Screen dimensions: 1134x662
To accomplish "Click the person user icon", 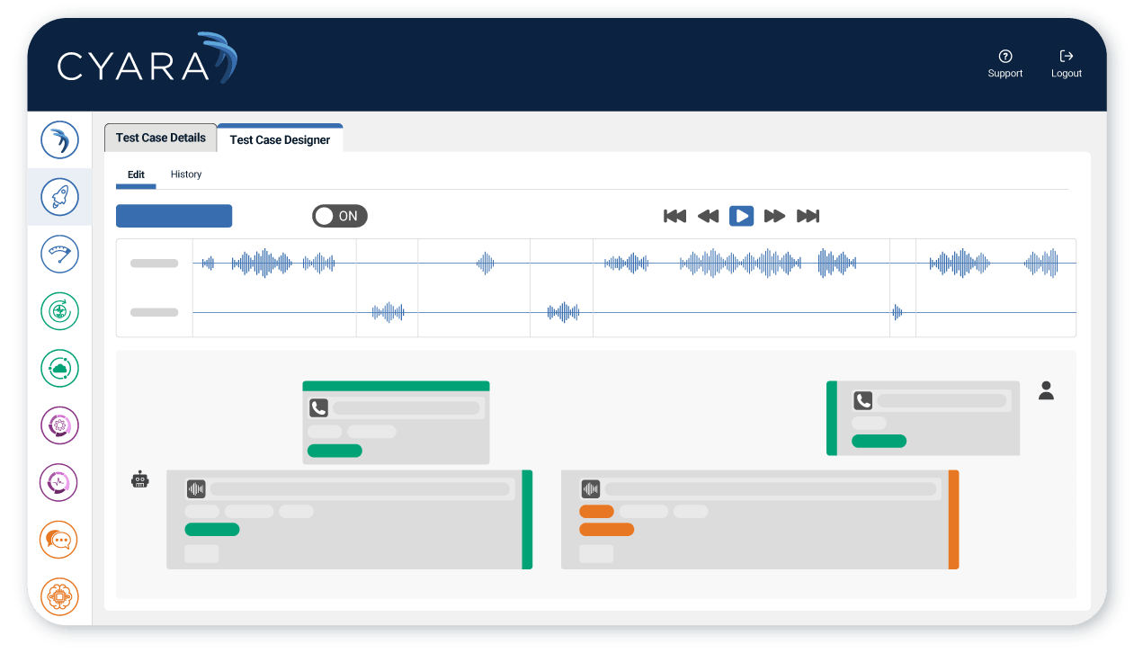I will point(1046,390).
